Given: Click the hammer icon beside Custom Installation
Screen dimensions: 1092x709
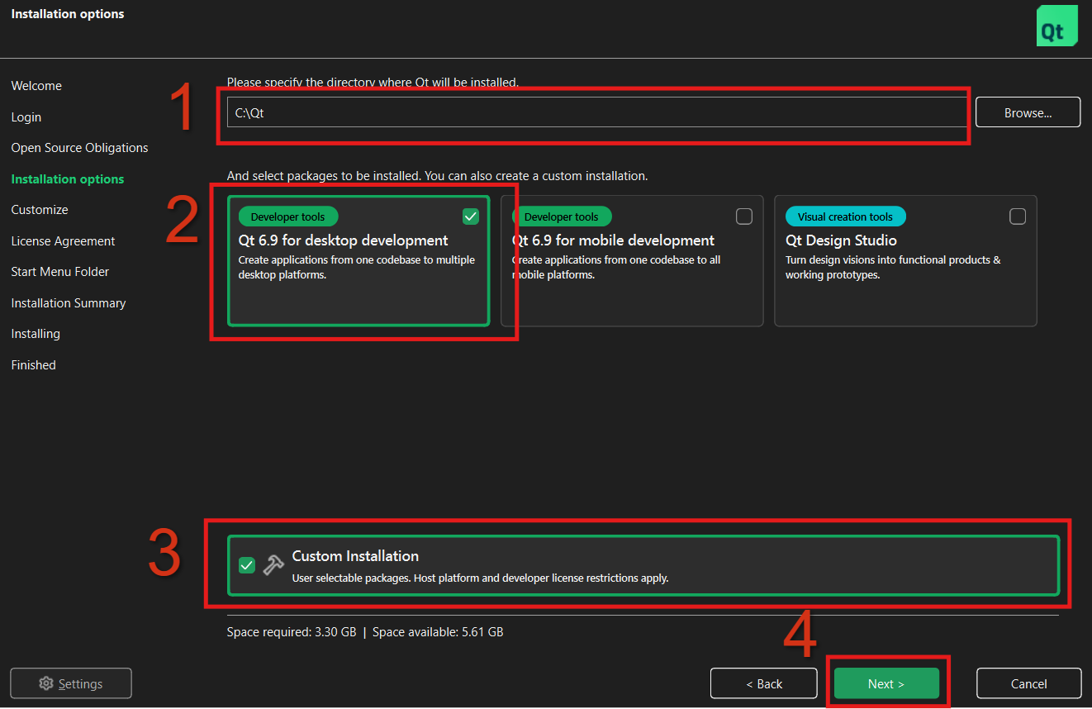Looking at the screenshot, I should coord(273,565).
